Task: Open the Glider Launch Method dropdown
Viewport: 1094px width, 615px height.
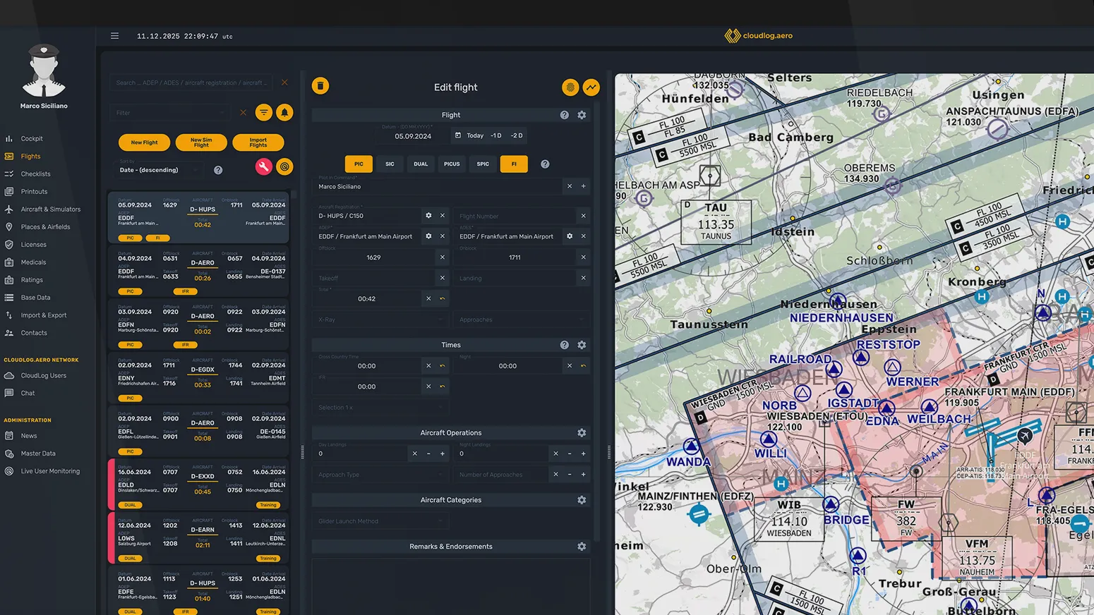Action: [x=380, y=521]
